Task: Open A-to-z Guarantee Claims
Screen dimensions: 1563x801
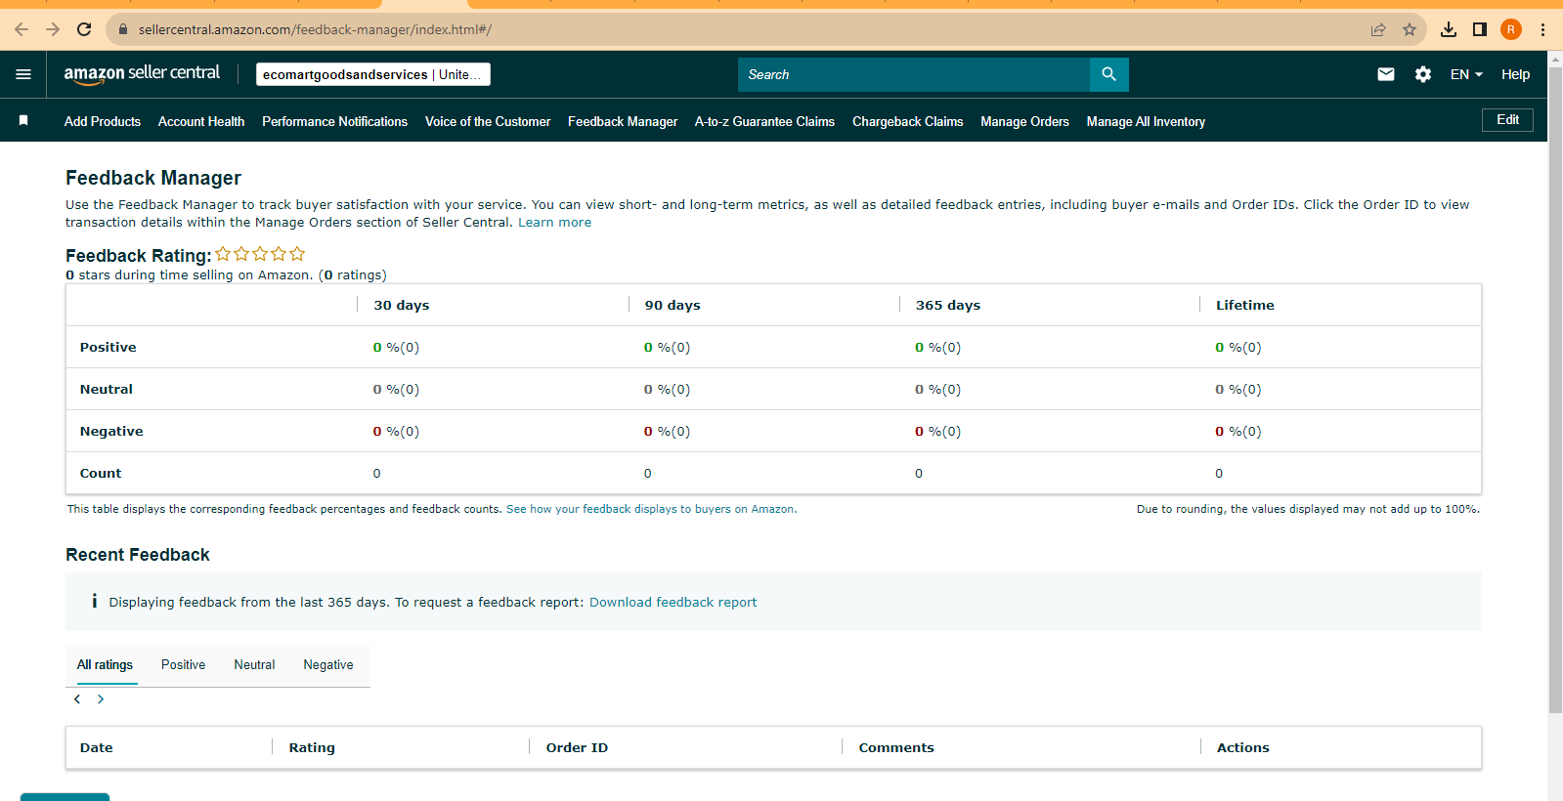Action: pos(764,121)
